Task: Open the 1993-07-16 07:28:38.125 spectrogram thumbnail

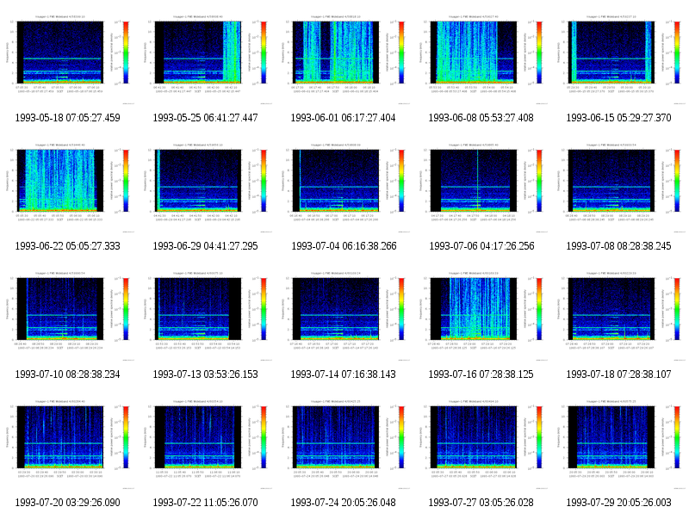Action: [481, 316]
